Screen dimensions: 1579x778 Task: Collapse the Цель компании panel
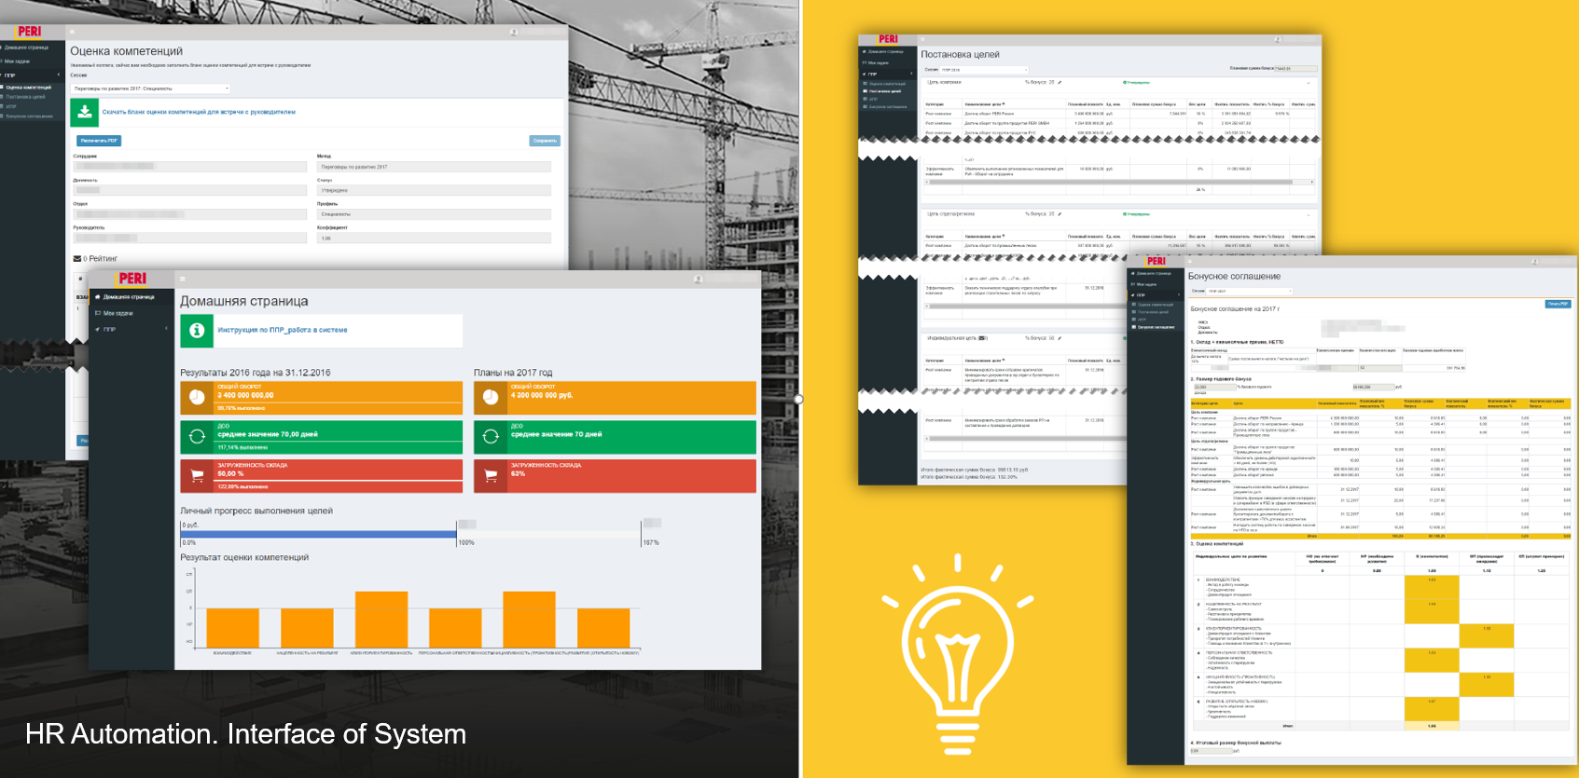coord(1308,82)
